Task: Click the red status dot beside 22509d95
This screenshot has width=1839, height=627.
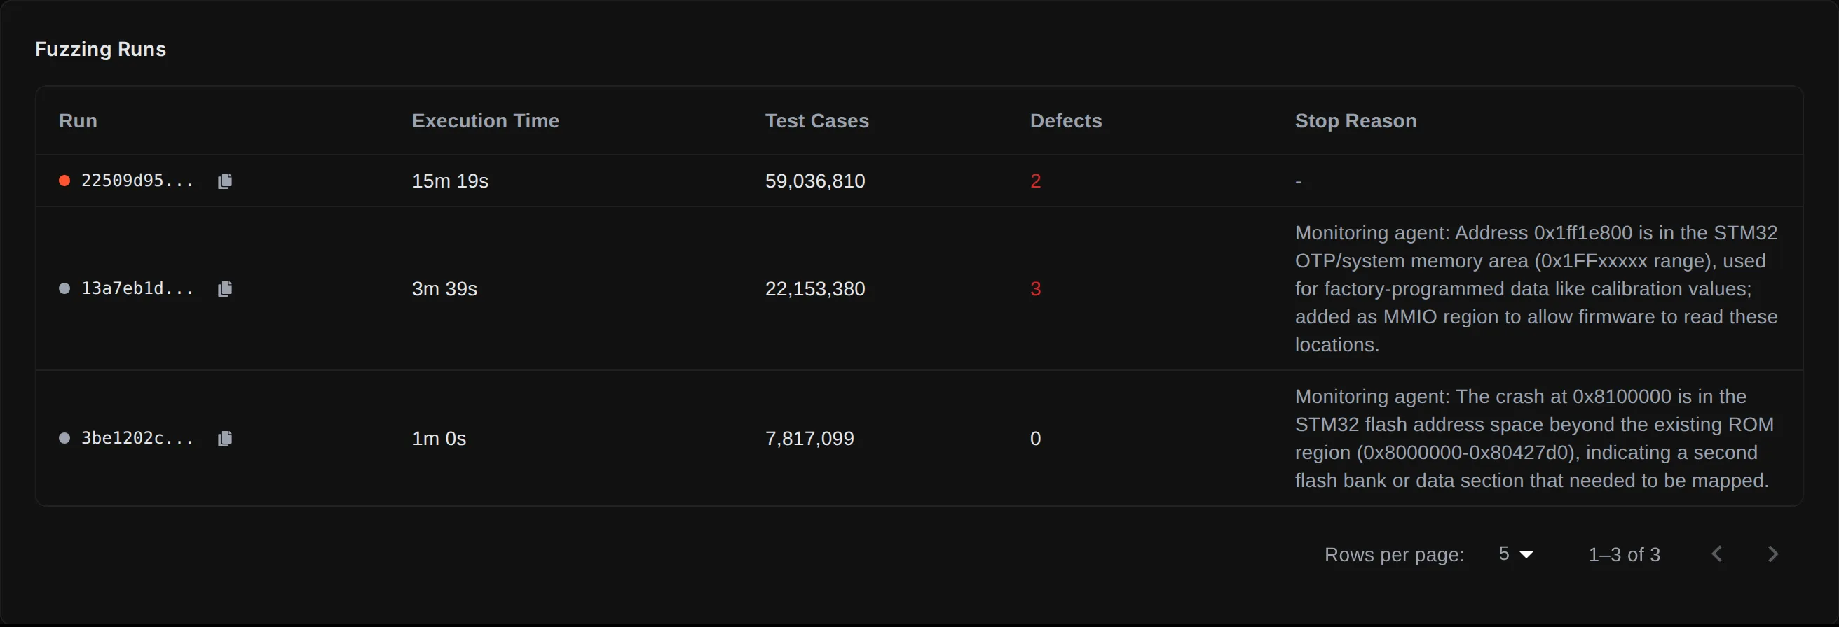Action: [64, 181]
